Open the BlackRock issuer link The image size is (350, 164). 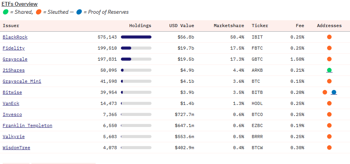tap(15, 37)
